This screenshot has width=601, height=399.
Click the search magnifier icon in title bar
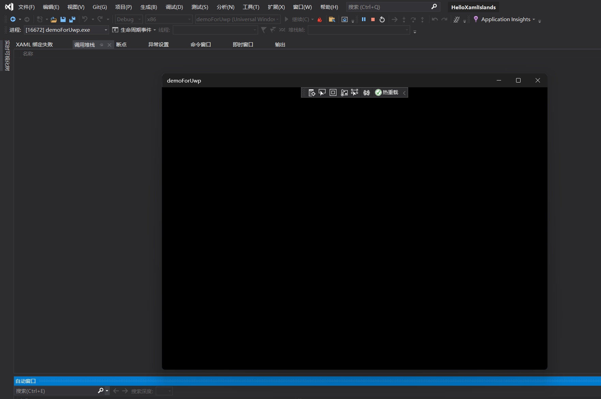434,7
